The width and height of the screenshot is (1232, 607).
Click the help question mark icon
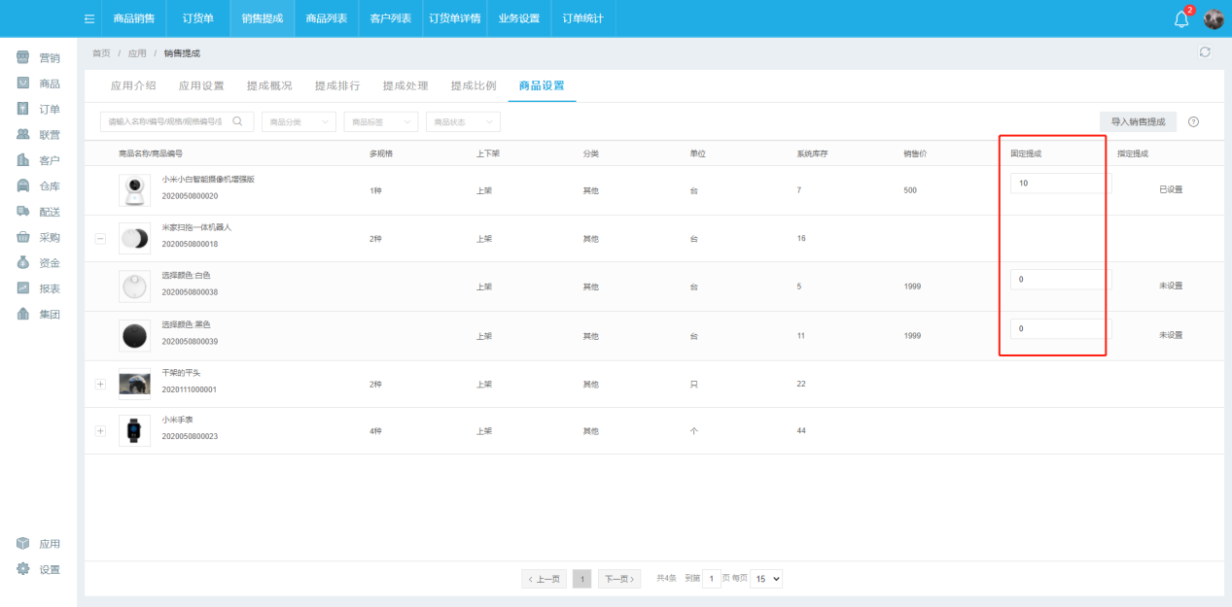(x=1193, y=122)
